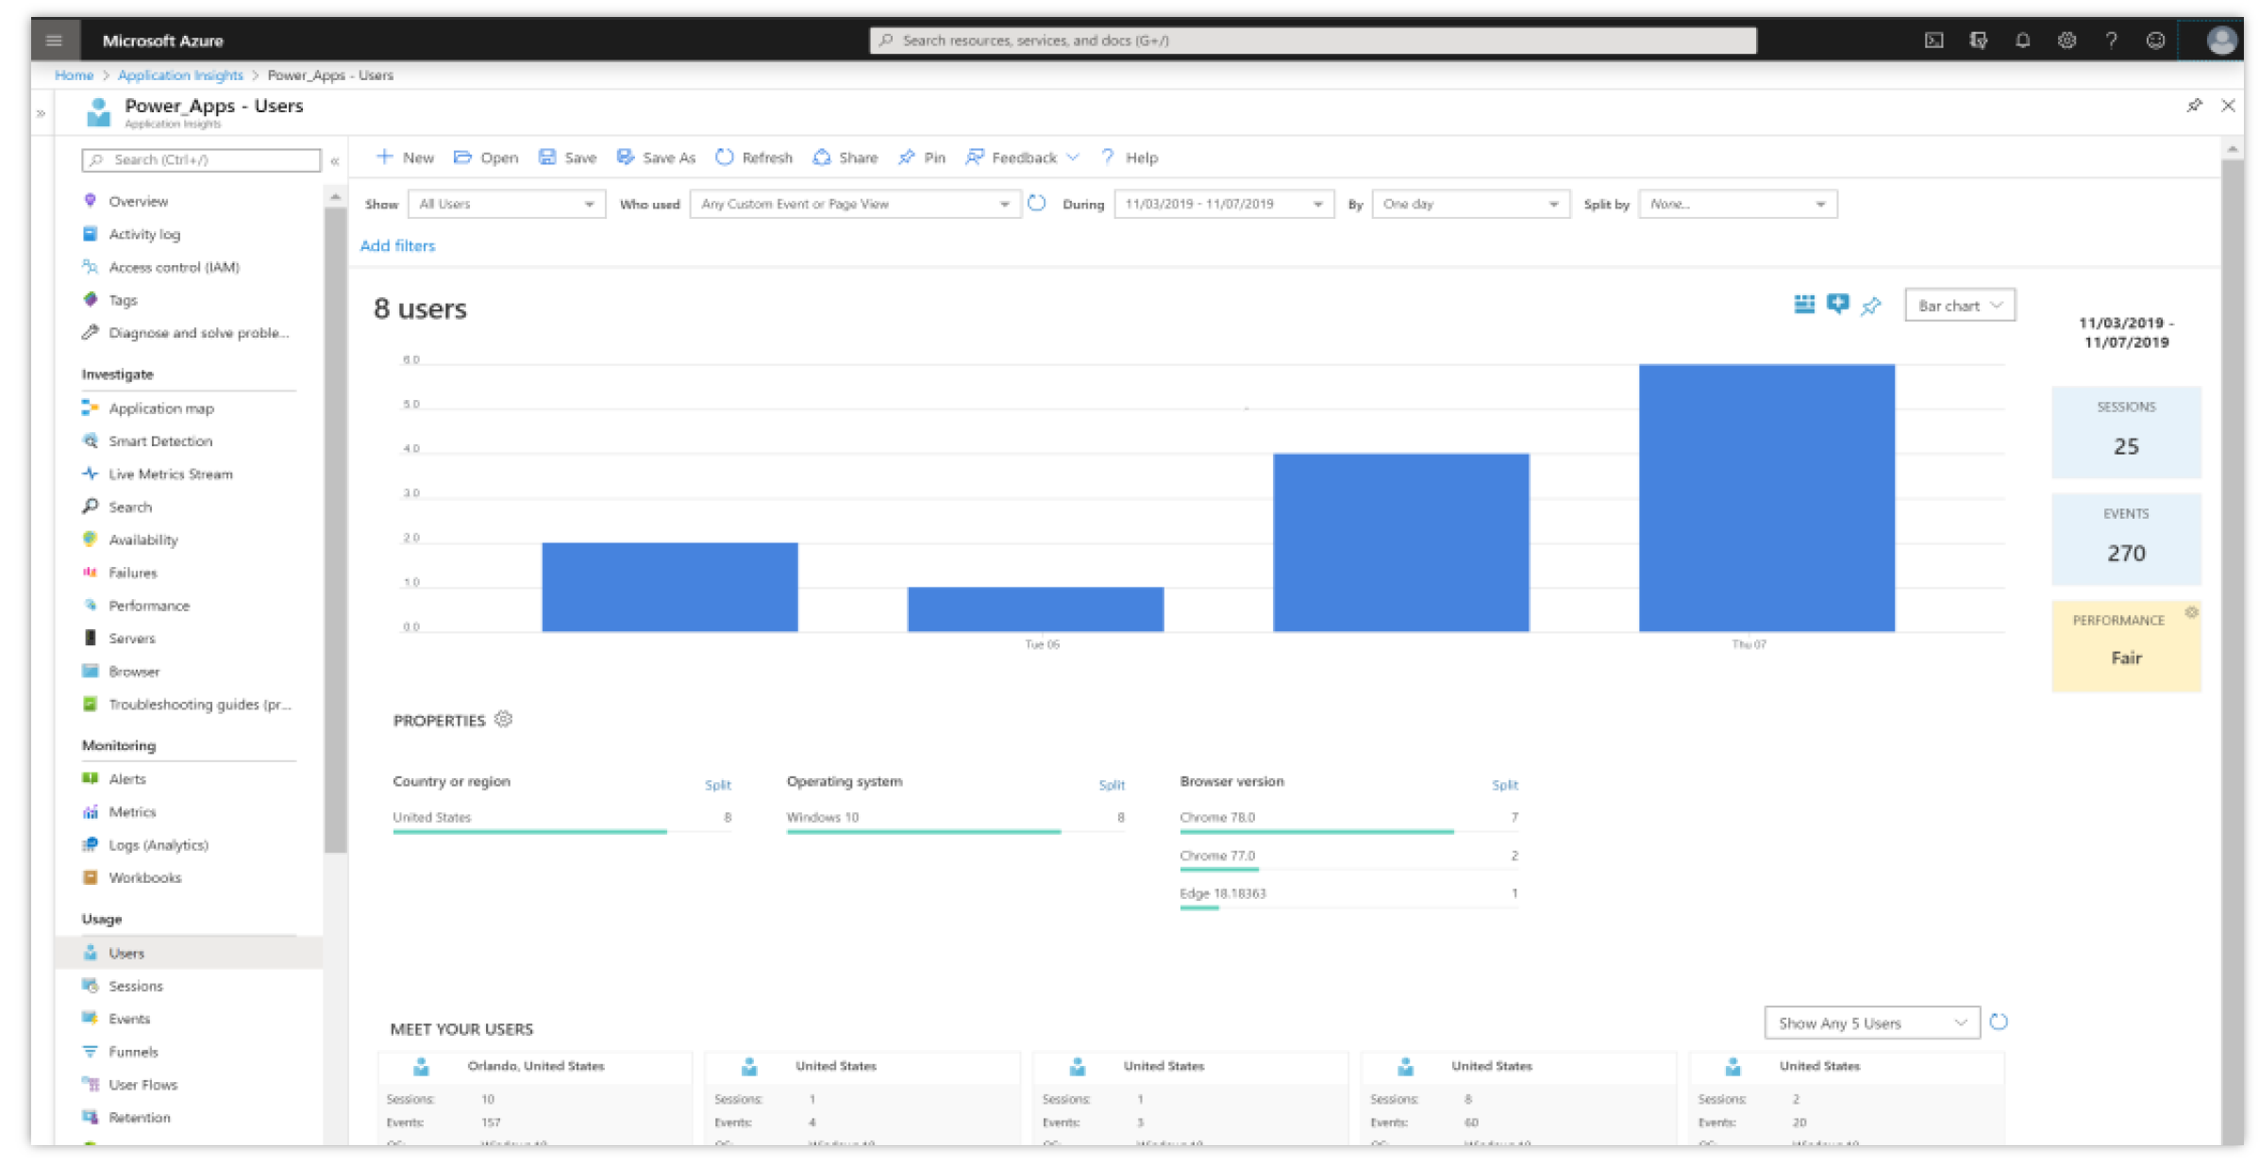Click the sidebar search input field
The height and width of the screenshot is (1165, 2259).
point(202,159)
